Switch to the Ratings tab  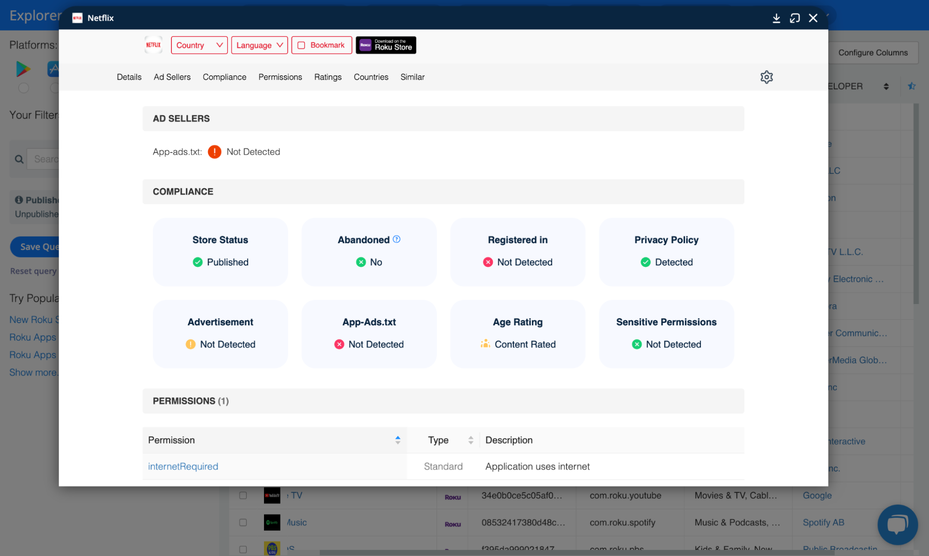click(x=328, y=77)
